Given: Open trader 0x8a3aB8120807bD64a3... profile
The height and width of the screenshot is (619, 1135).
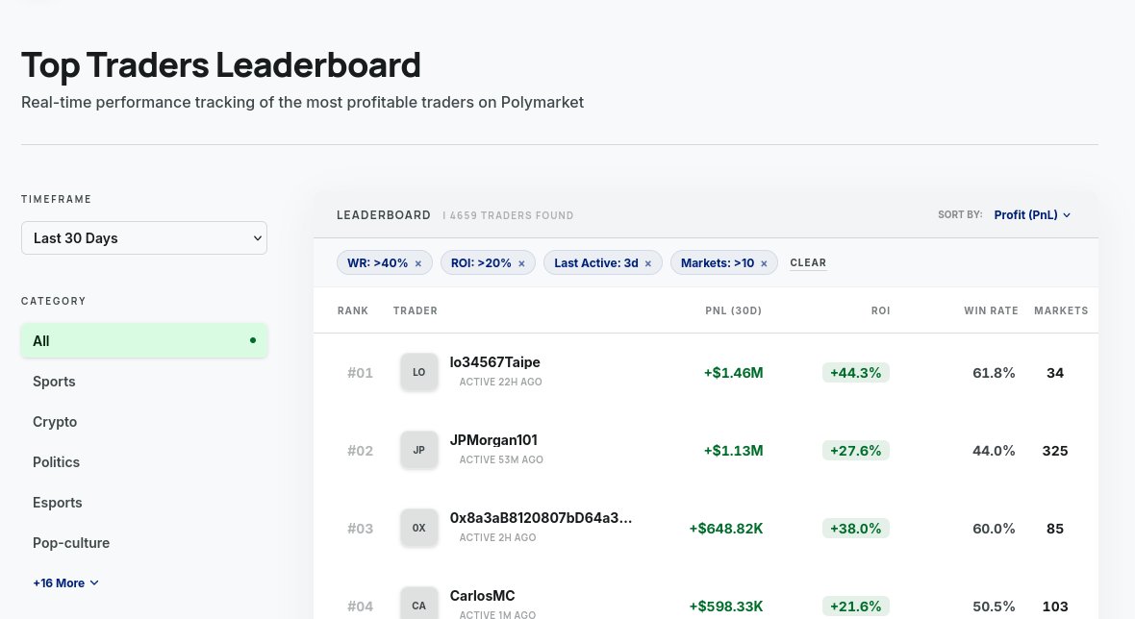Looking at the screenshot, I should [x=541, y=518].
